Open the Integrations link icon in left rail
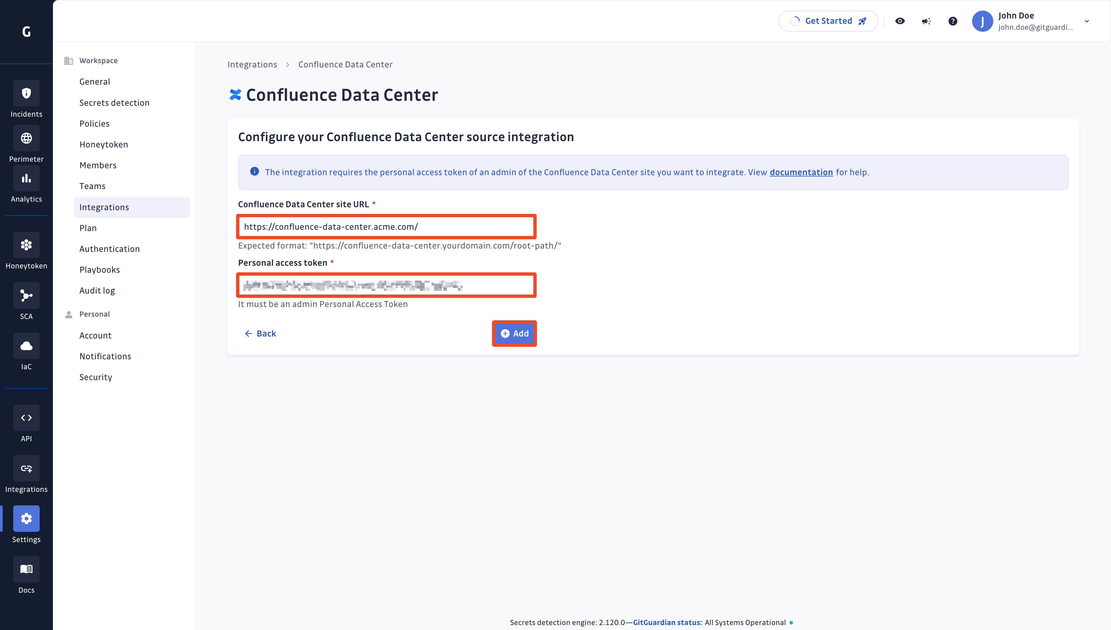 pyautogui.click(x=26, y=468)
